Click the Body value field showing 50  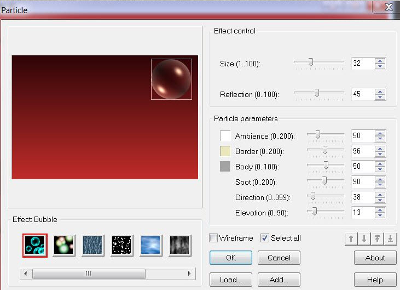tap(363, 166)
